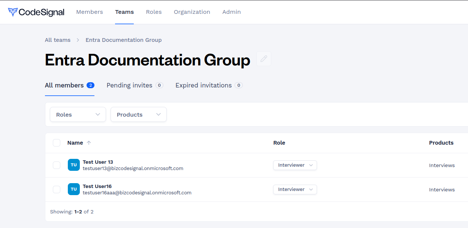Click the Pending invites count badge

pyautogui.click(x=159, y=85)
